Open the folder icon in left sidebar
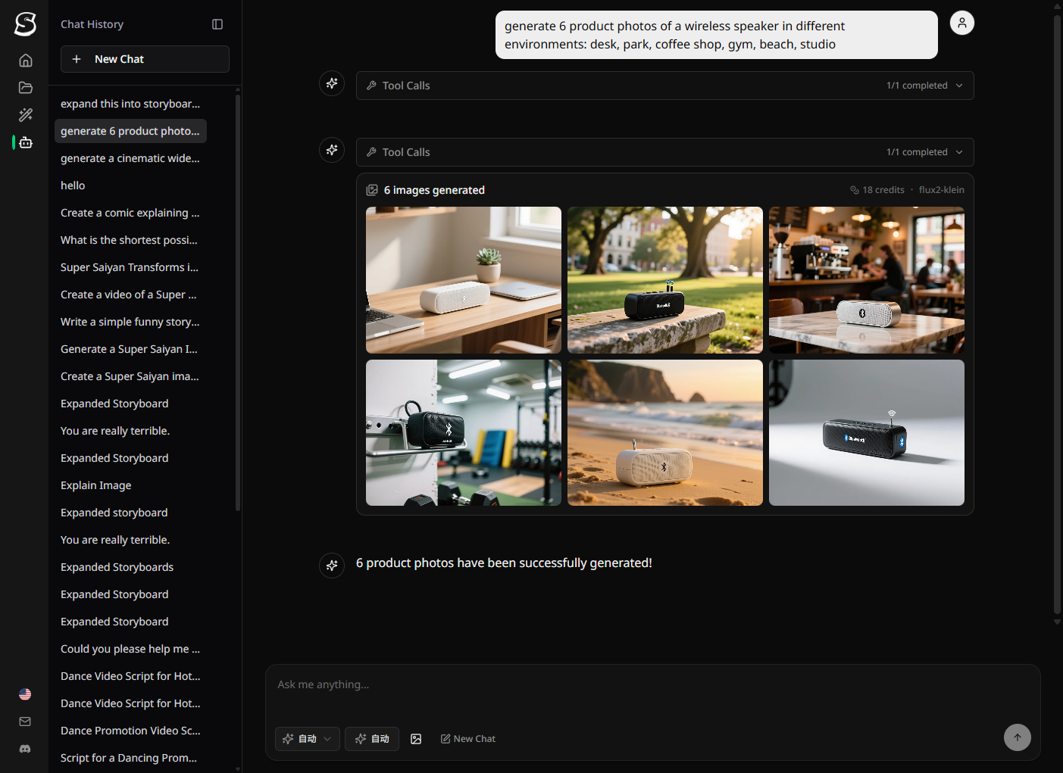 pos(26,88)
